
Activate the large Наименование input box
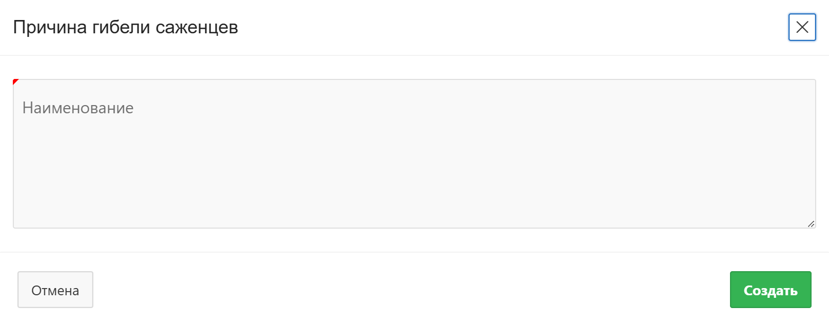[x=414, y=154]
